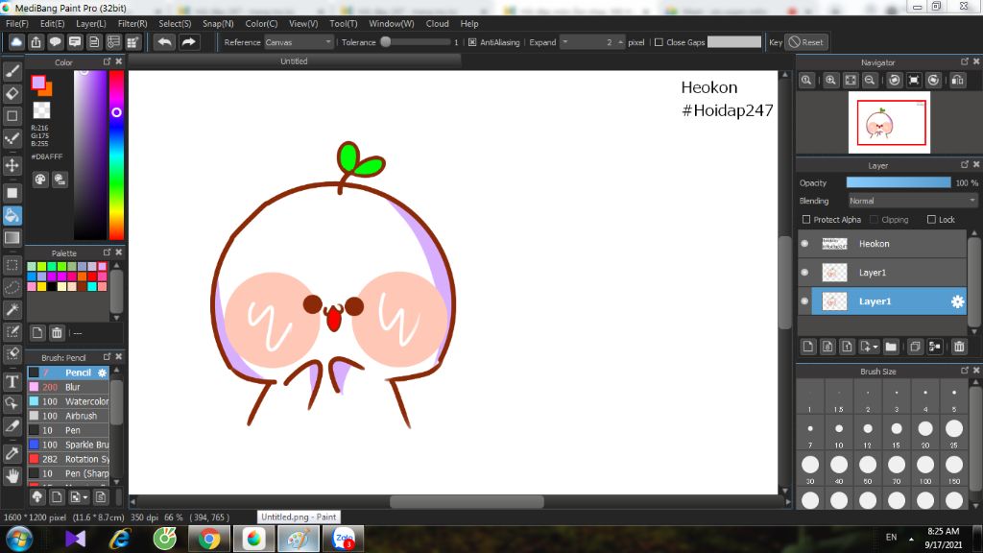
Task: Open the File menu
Action: tap(17, 24)
